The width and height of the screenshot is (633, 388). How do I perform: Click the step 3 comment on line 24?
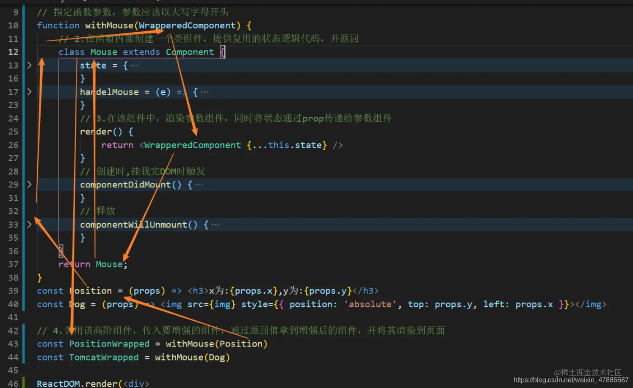[236, 118]
